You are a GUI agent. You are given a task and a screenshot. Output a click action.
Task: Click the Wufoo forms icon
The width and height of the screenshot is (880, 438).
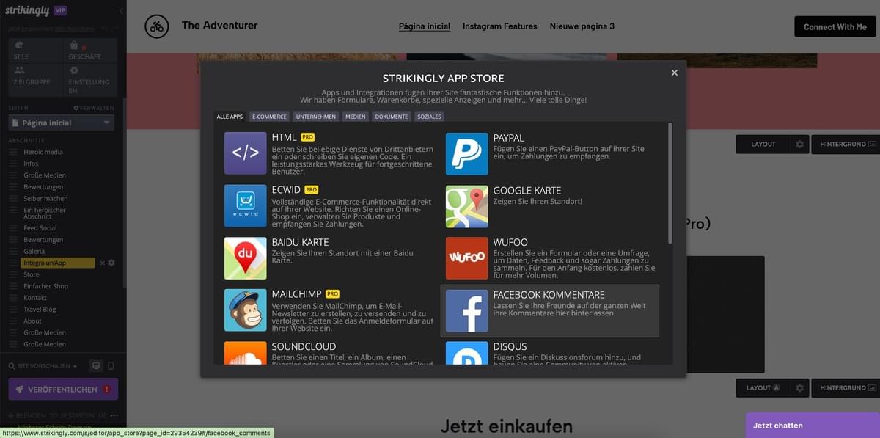click(466, 258)
